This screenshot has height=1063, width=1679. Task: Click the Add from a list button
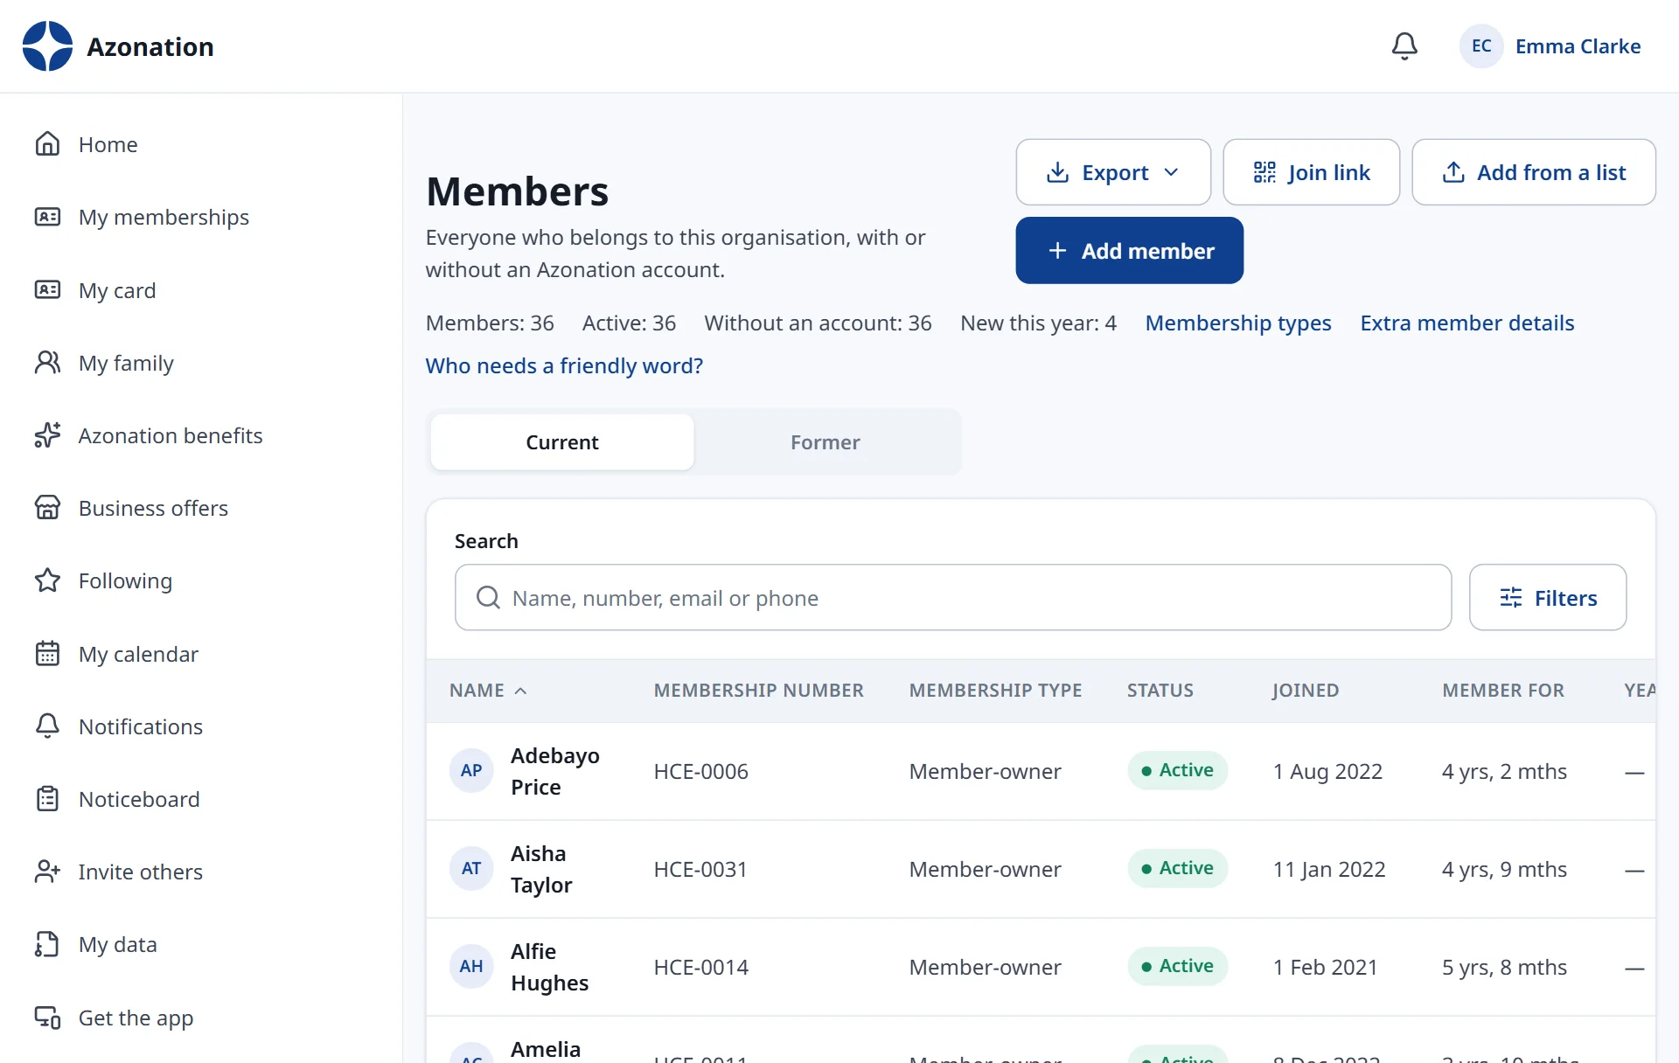pyautogui.click(x=1534, y=172)
